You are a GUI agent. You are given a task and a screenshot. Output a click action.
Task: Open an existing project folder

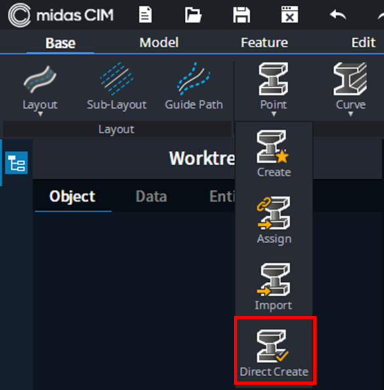coord(193,15)
